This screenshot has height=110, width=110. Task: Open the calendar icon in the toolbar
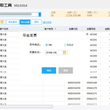(x=2, y=22)
